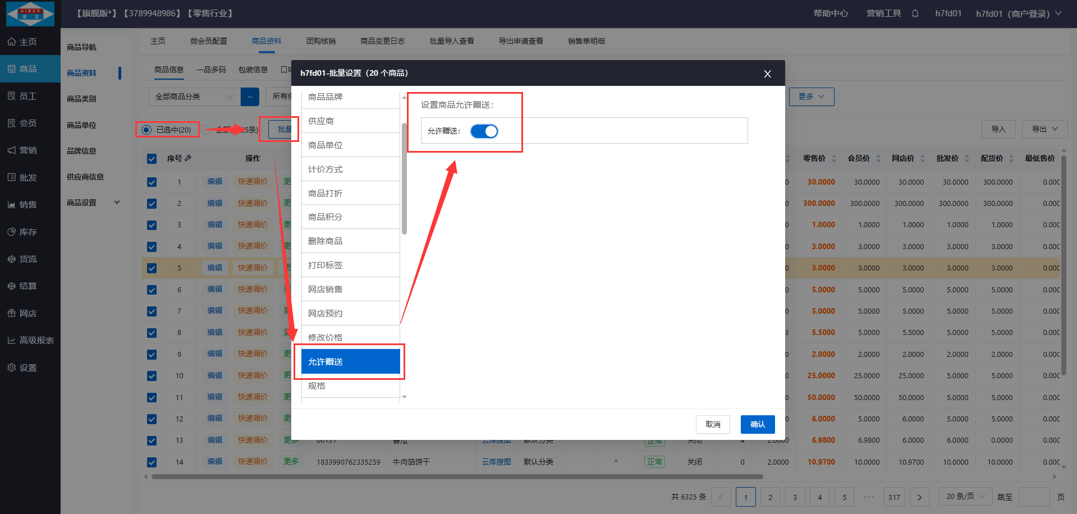Click the 取消 button
This screenshot has width=1077, height=514.
[x=713, y=424]
